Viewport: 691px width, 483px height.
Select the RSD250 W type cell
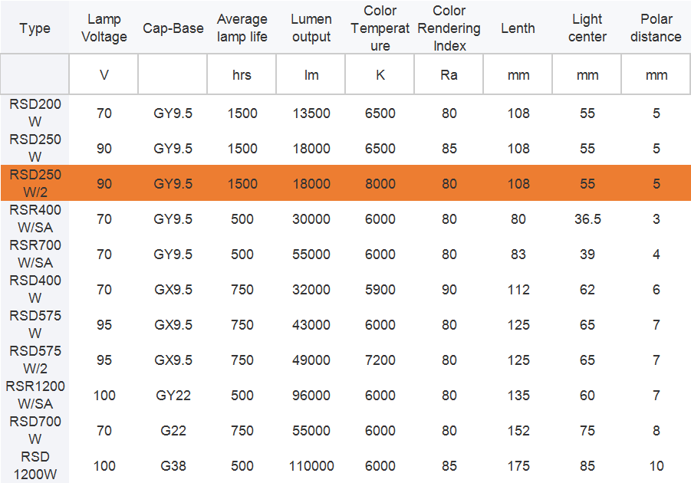[x=35, y=148]
